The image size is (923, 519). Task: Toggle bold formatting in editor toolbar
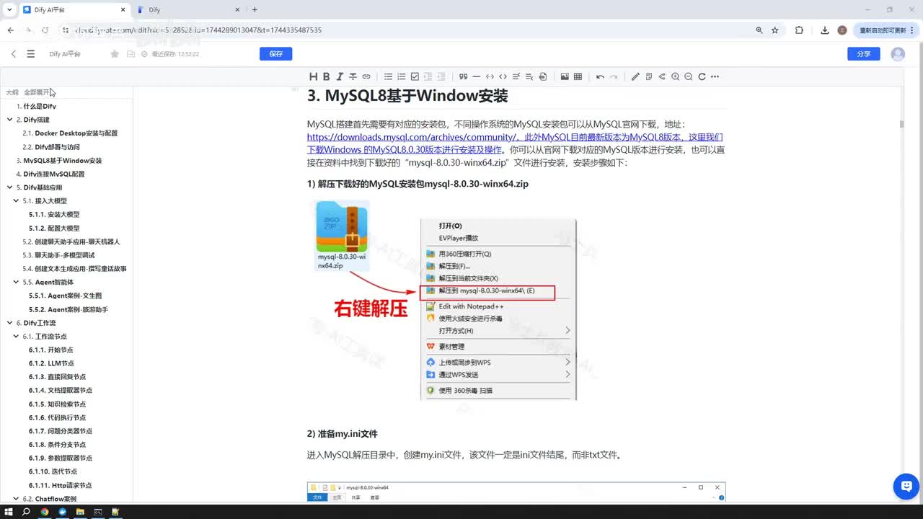pyautogui.click(x=326, y=76)
